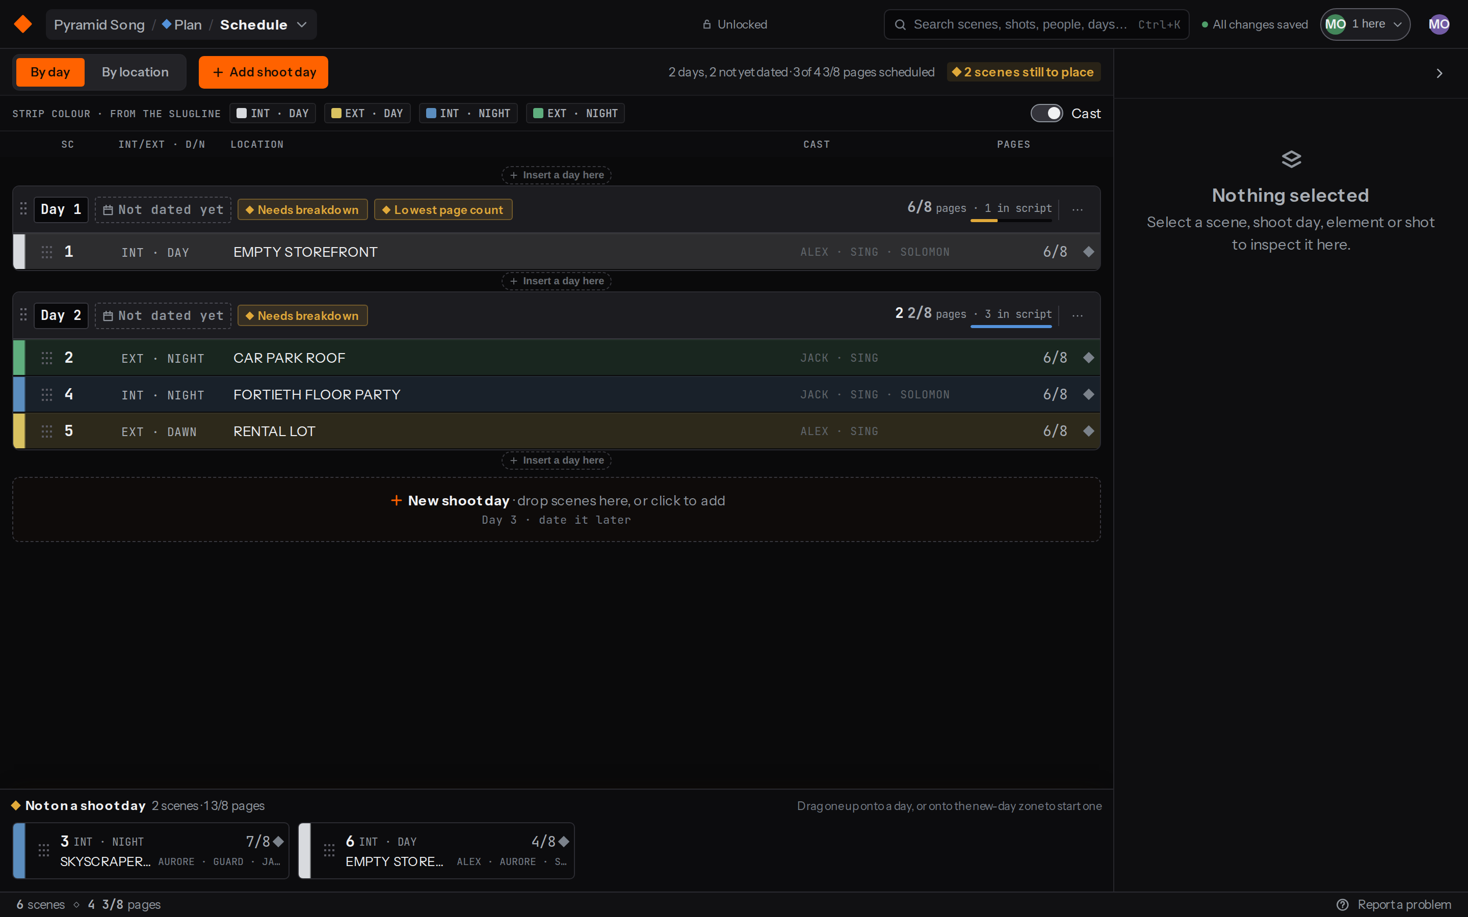Click the Add shoot day button
Screen dimensions: 1468x917
click(263, 72)
